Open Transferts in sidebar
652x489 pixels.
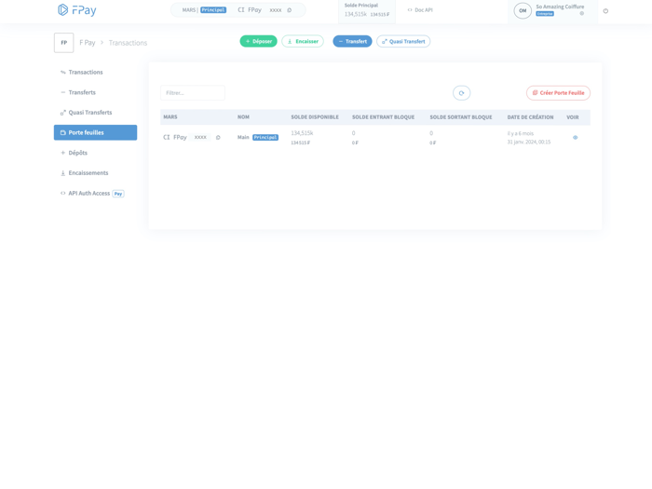(95, 92)
